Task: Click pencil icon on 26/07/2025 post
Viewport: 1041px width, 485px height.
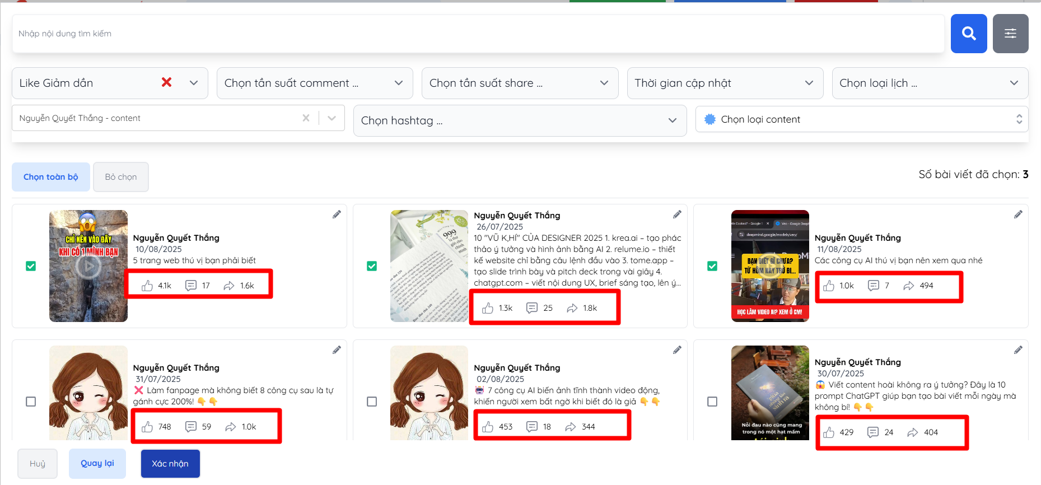Action: coord(677,214)
